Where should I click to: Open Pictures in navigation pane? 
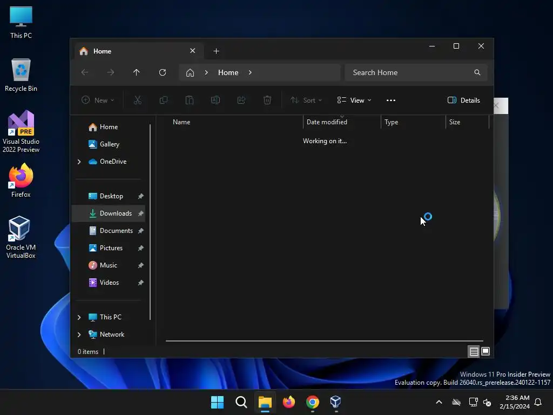click(x=111, y=248)
